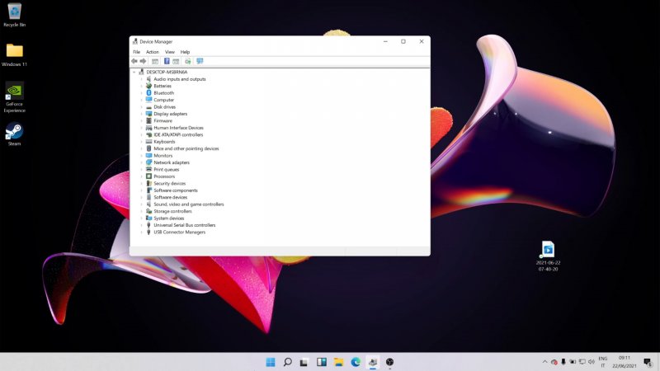Screen dimensions: 660x371
Task: Click the Bluetooth category icon
Action: [x=148, y=92]
